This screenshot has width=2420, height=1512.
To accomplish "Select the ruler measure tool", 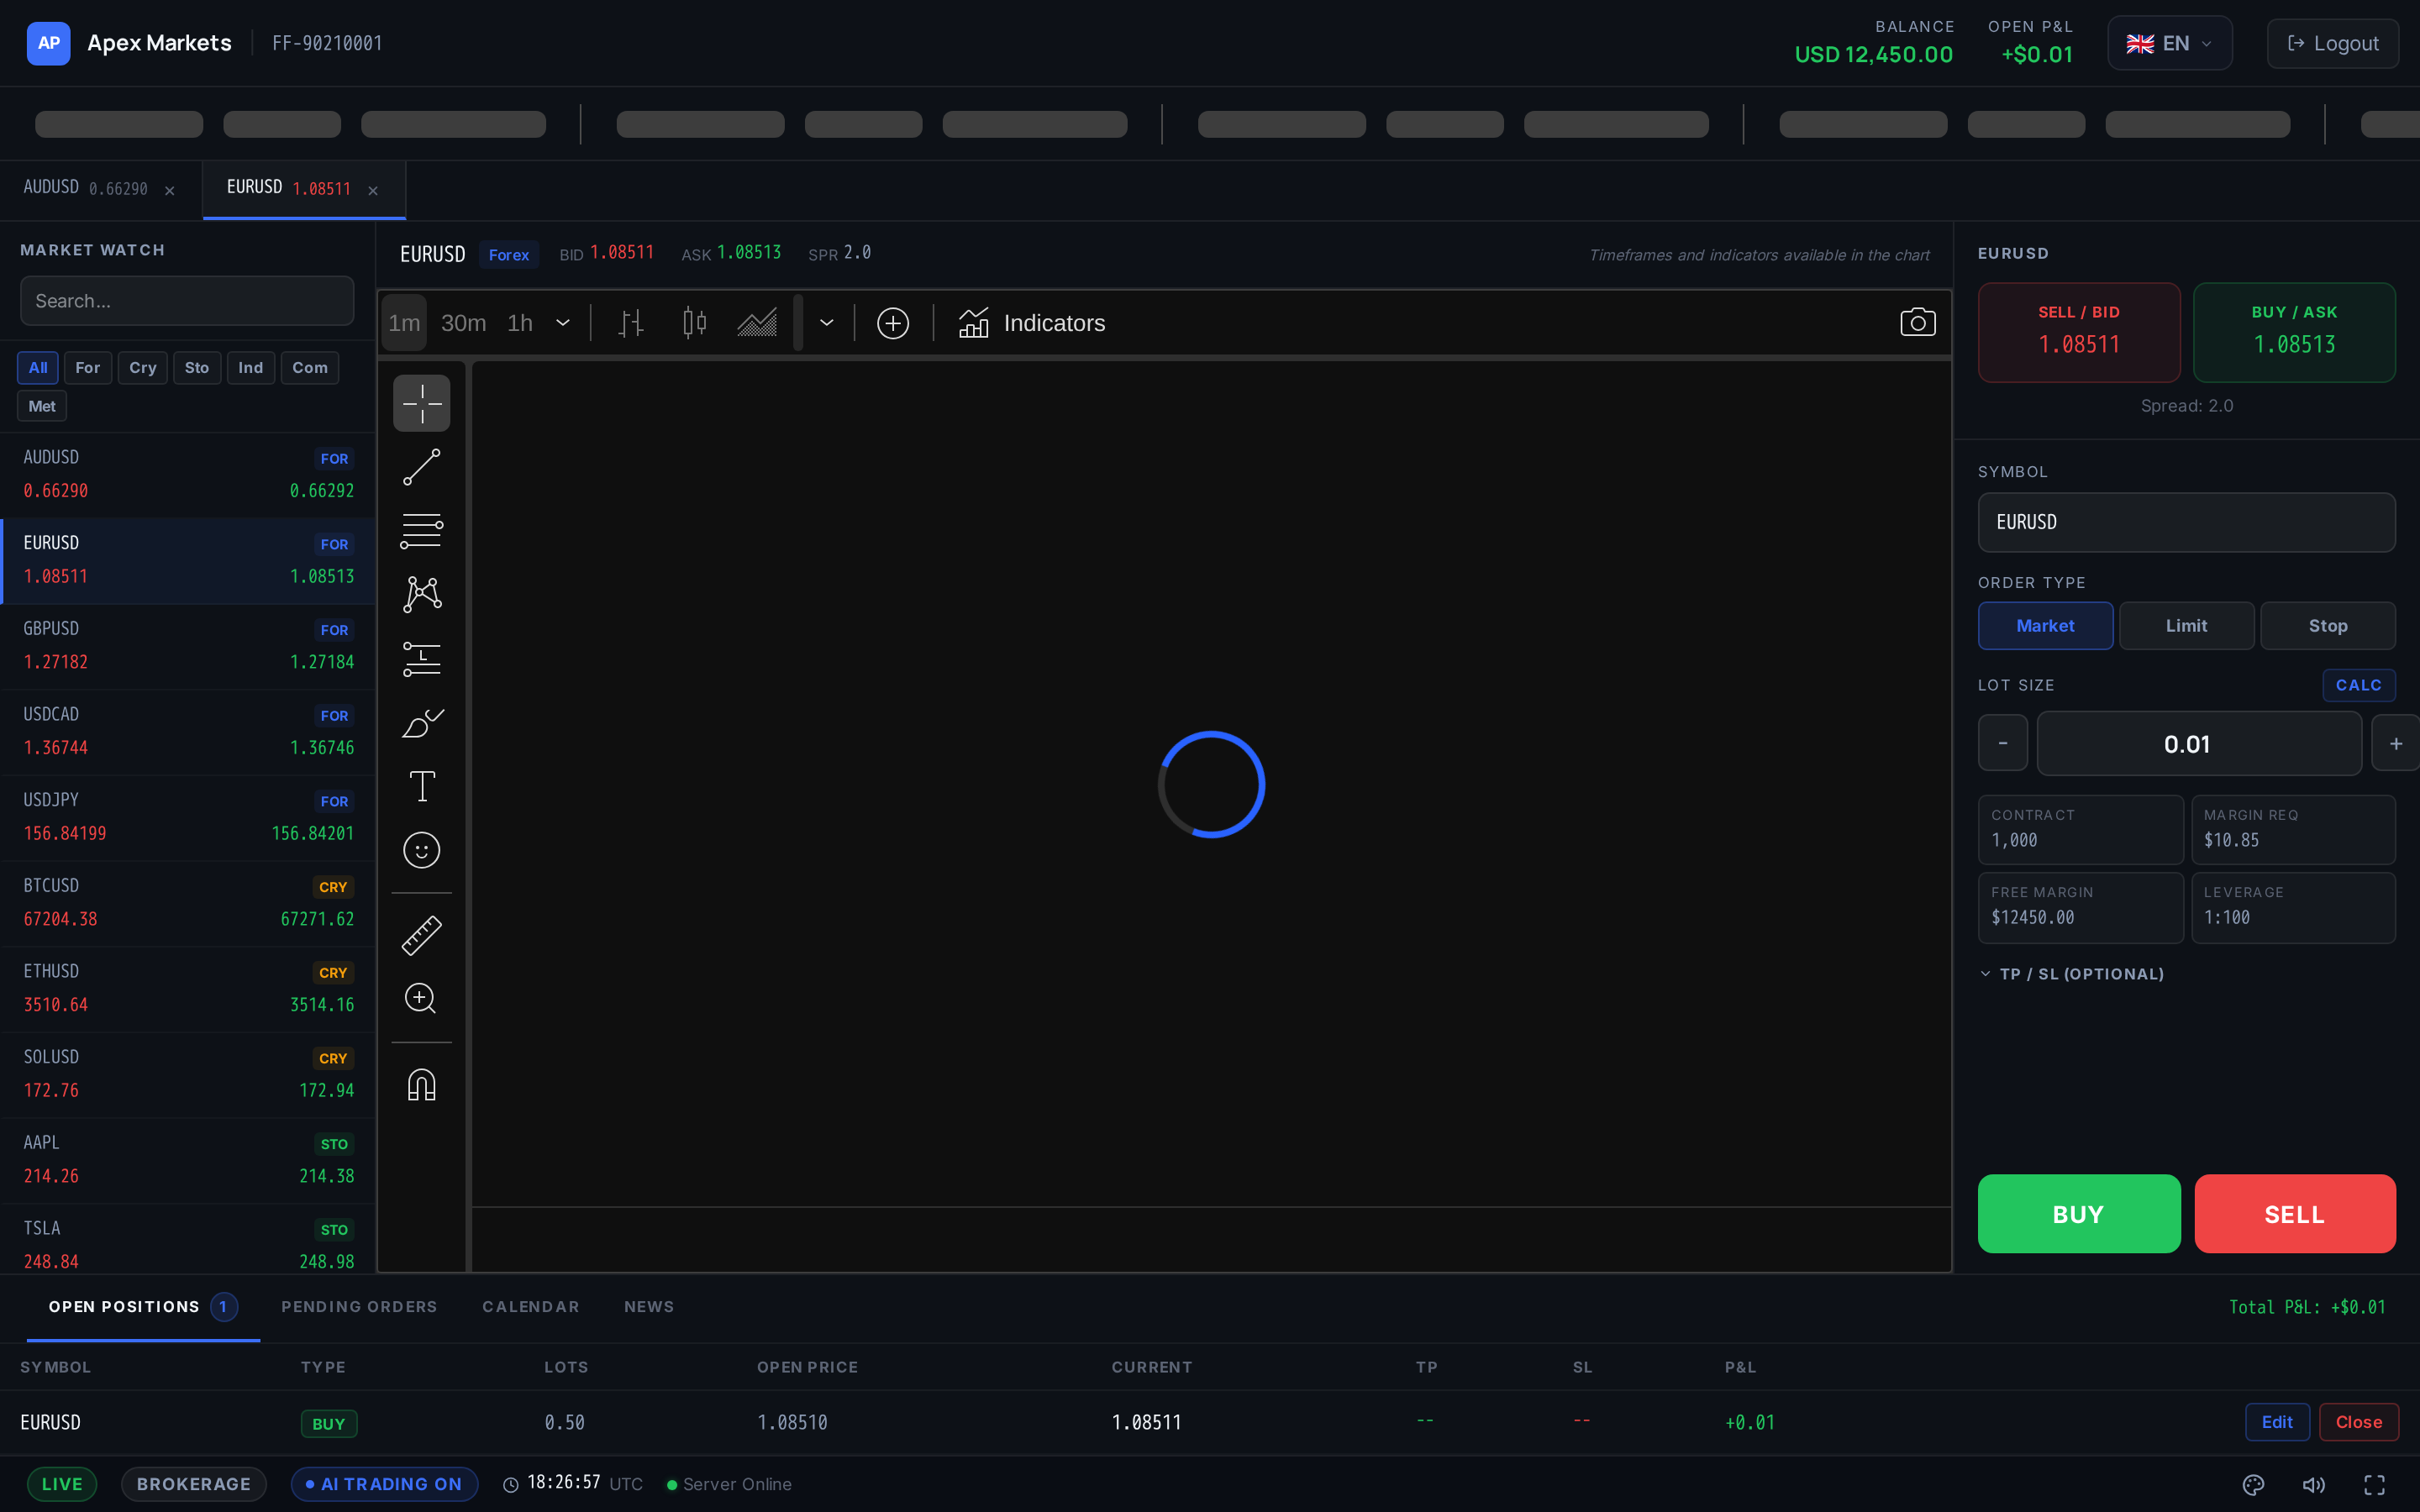I will click(x=421, y=935).
